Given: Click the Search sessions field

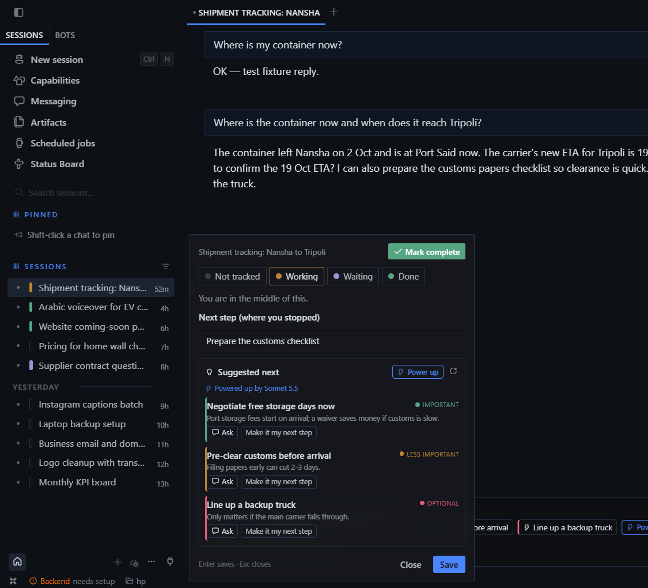Looking at the screenshot, I should tap(93, 193).
